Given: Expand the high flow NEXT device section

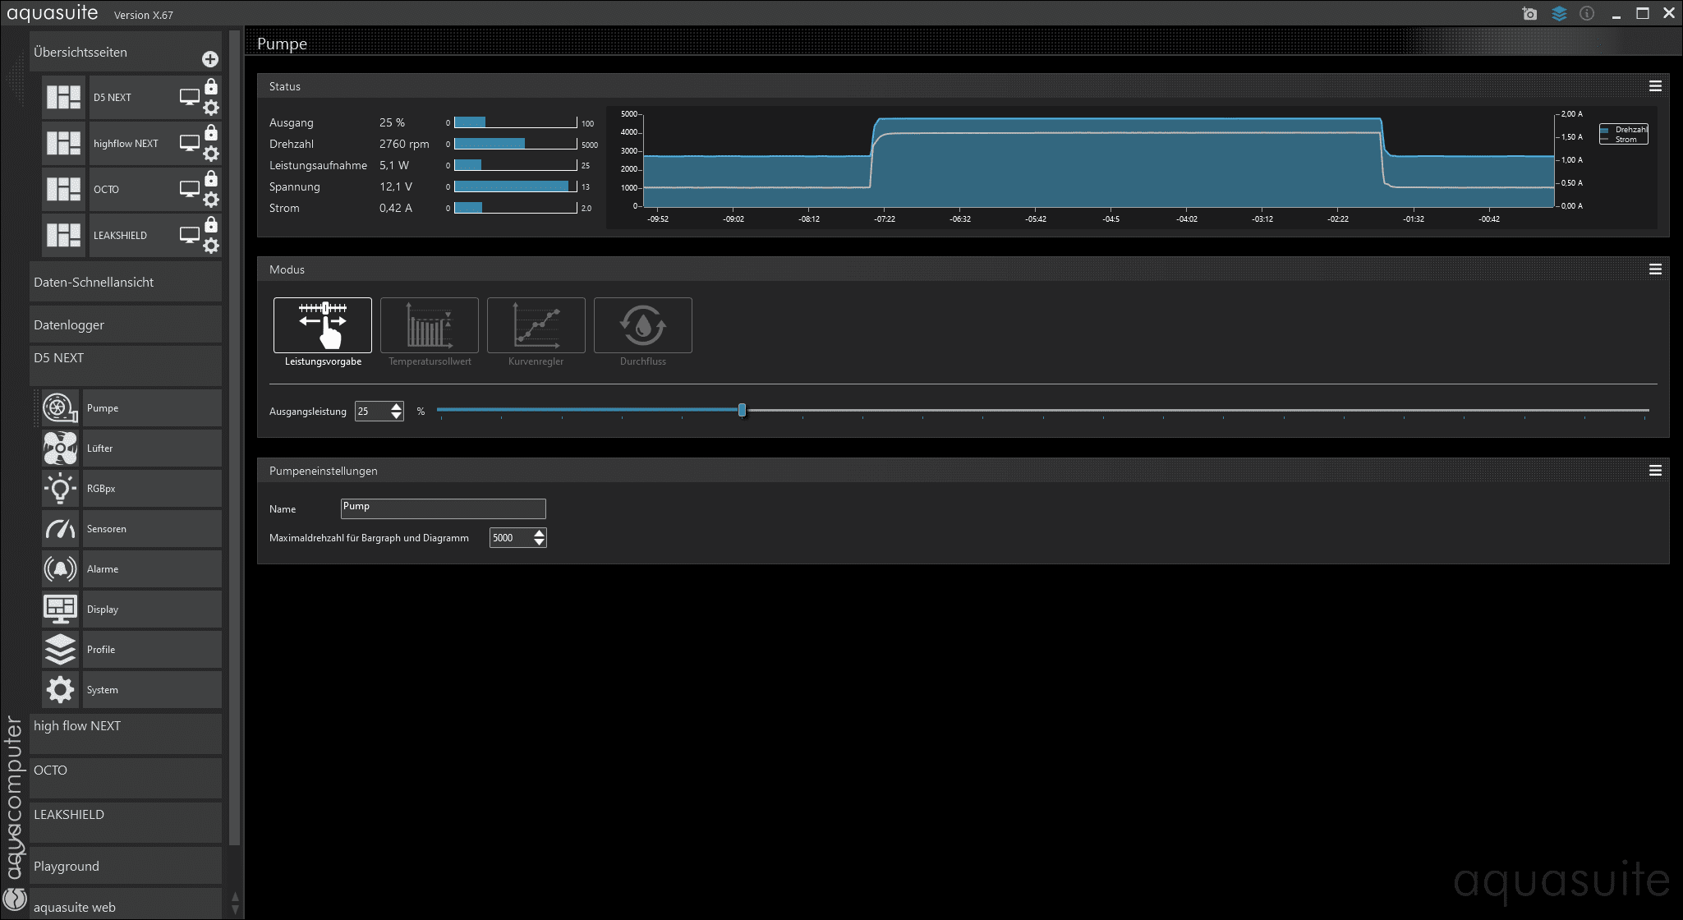Looking at the screenshot, I should [126, 733].
